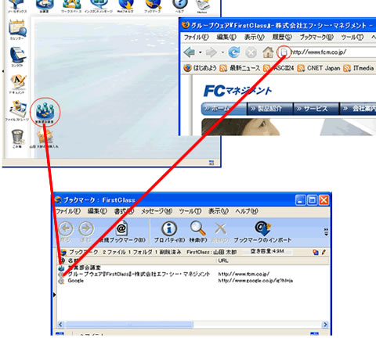Open the Web folder icon
Image resolution: width=376 pixels, height=341 pixels.
(x=125, y=5)
